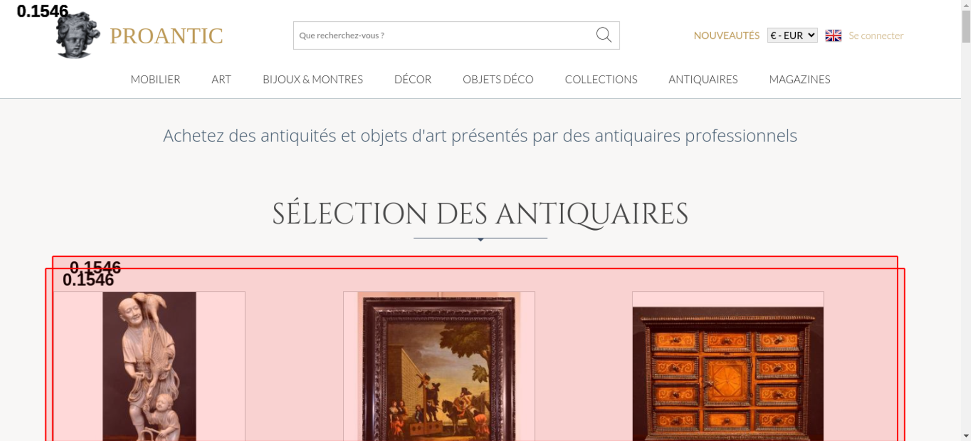Screen dimensions: 971x441
Task: Open the MAGAZINES menu
Action: pyautogui.click(x=800, y=79)
